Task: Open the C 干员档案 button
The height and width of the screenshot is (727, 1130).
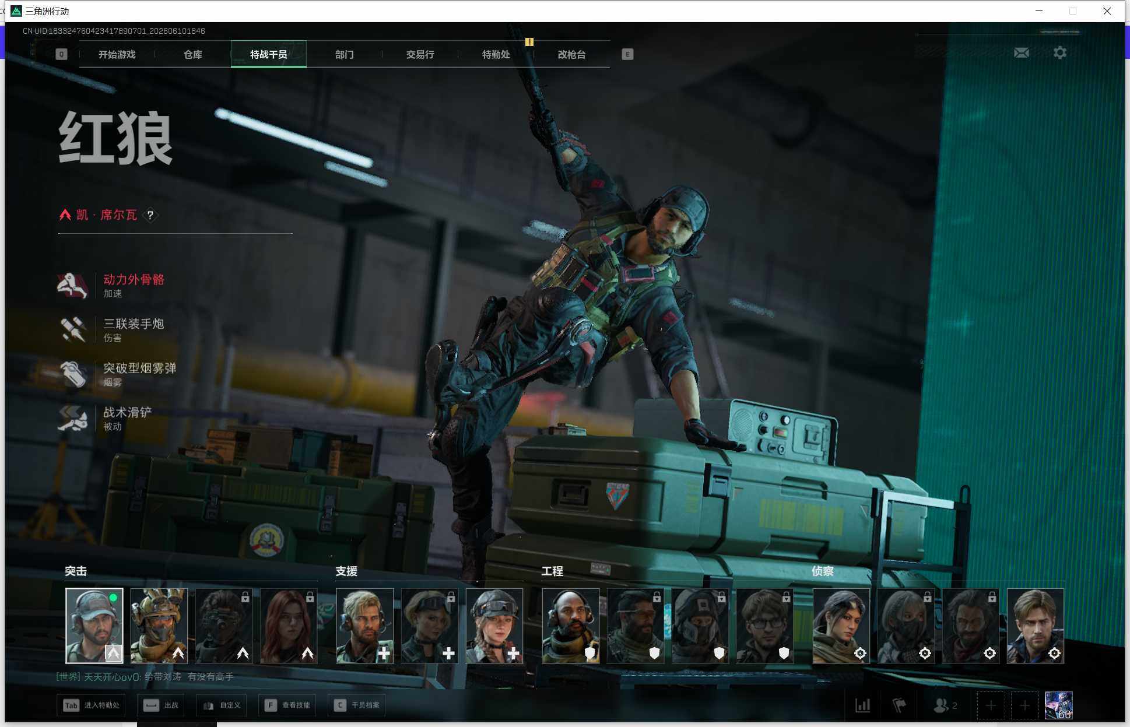Action: click(x=356, y=705)
